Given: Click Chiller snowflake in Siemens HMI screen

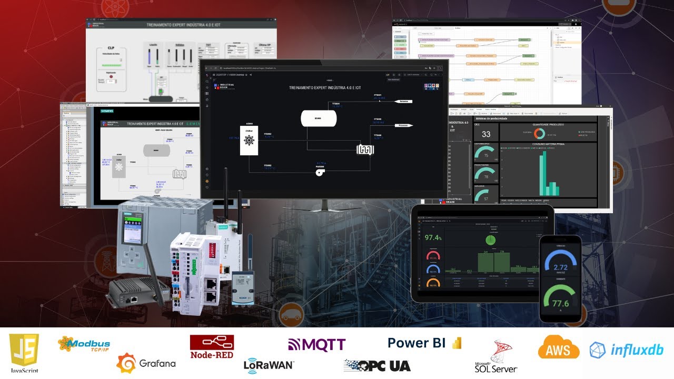Looking at the screenshot, I should tap(119, 167).
